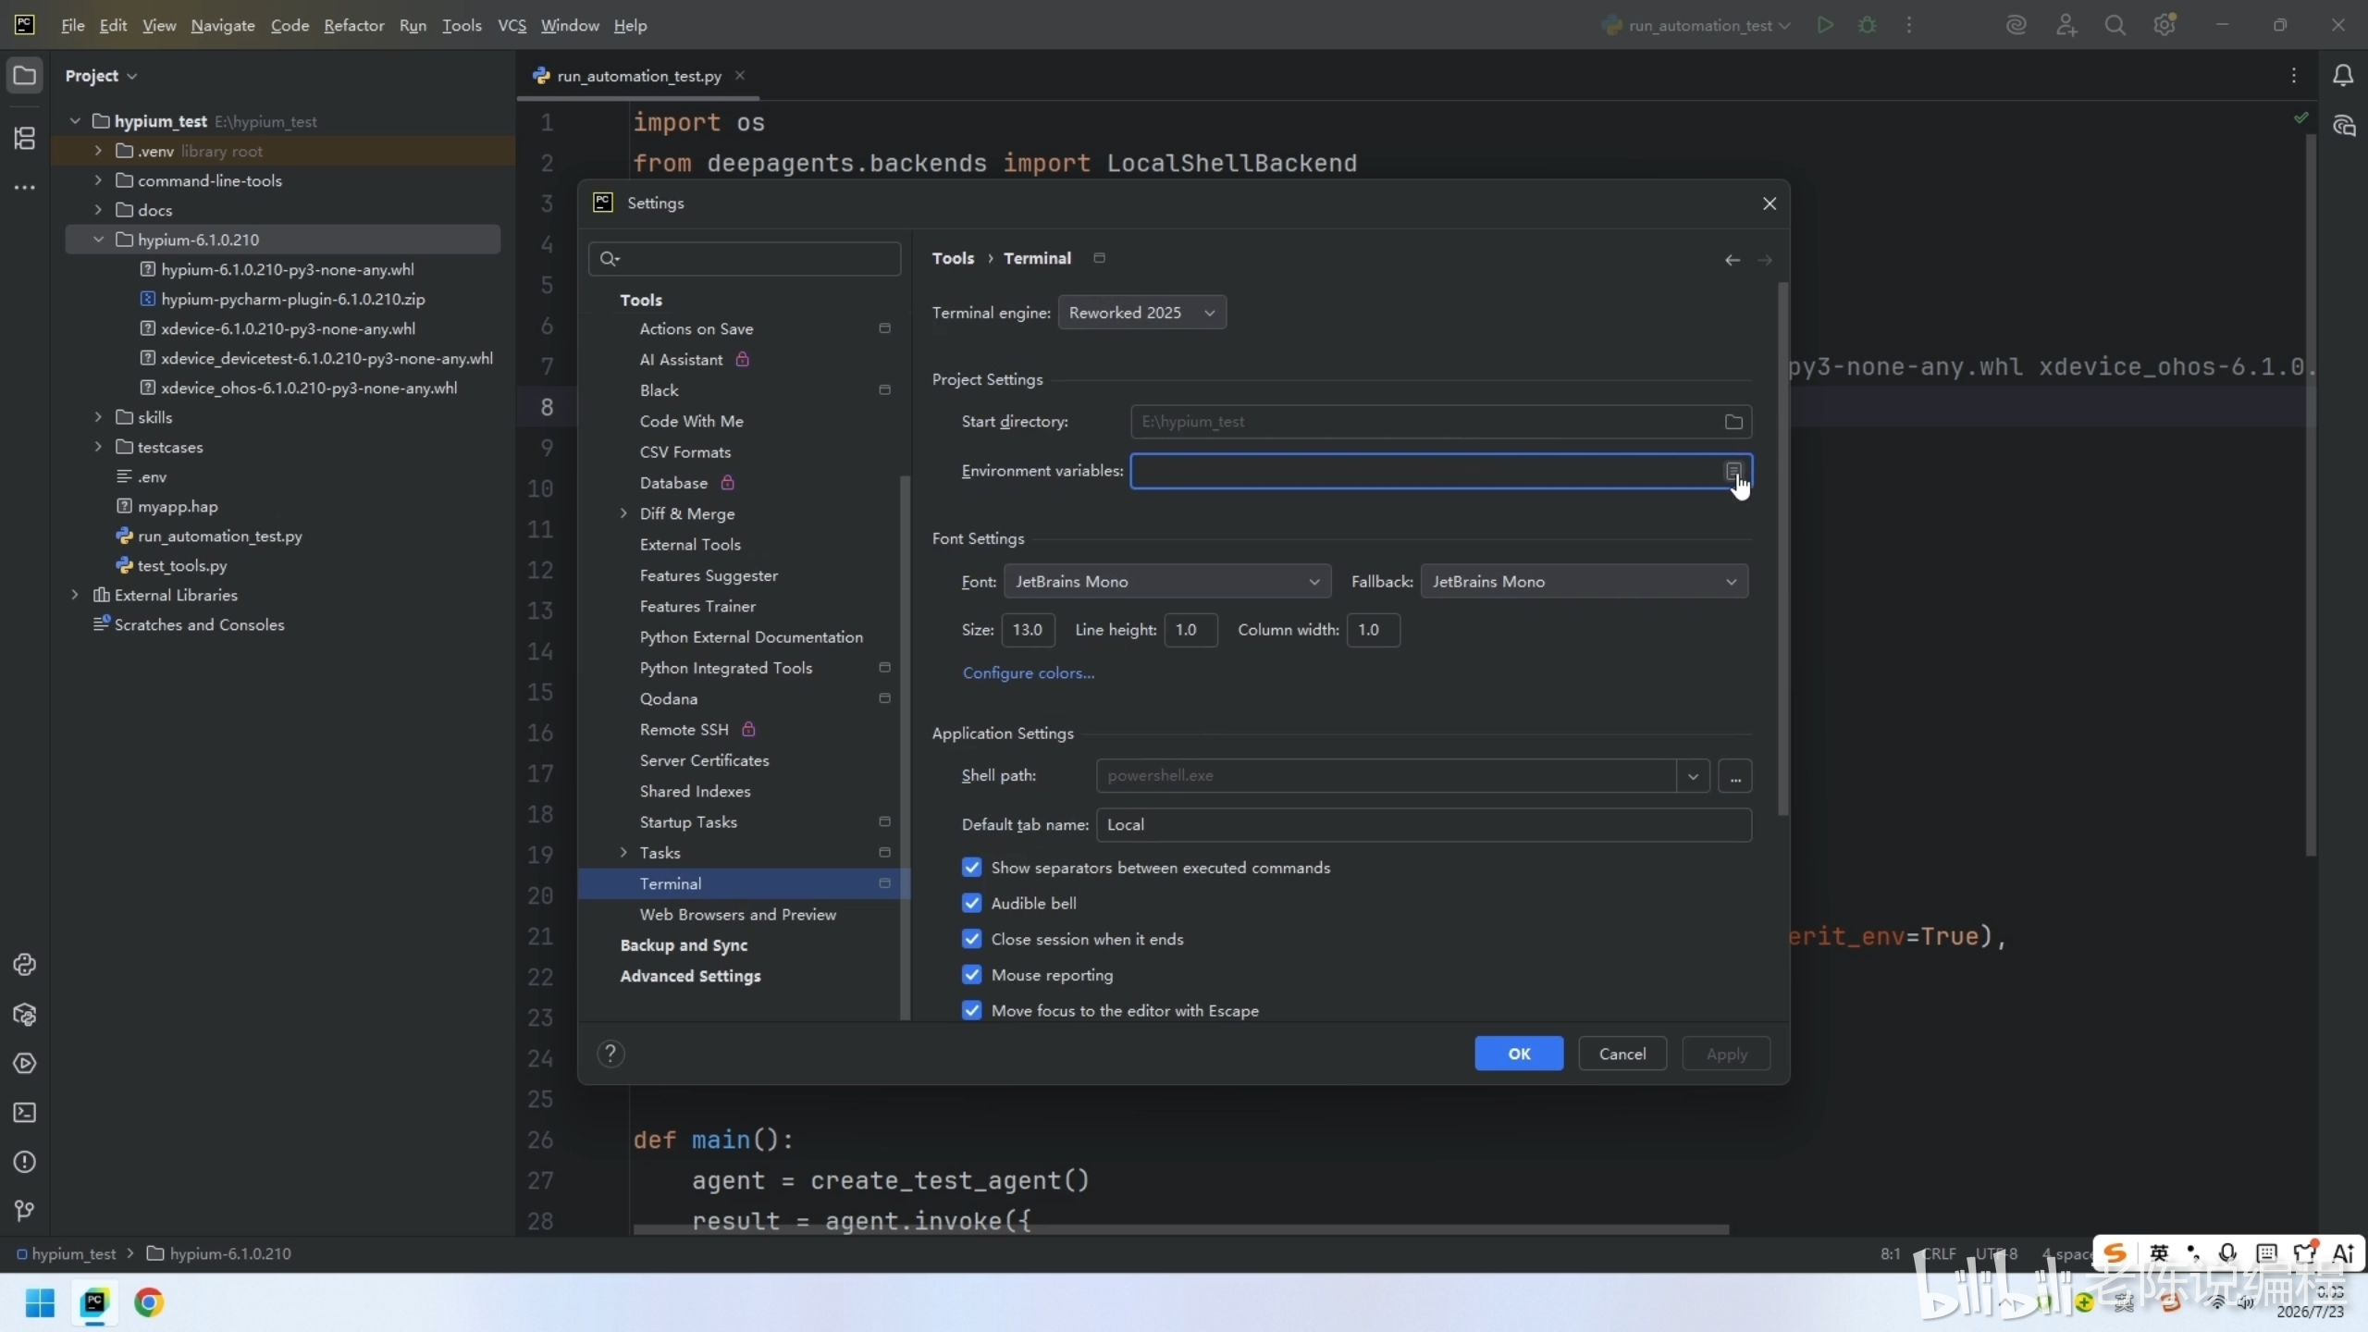This screenshot has width=2368, height=1332.
Task: Open Environment variables editor icon
Action: (x=1733, y=472)
